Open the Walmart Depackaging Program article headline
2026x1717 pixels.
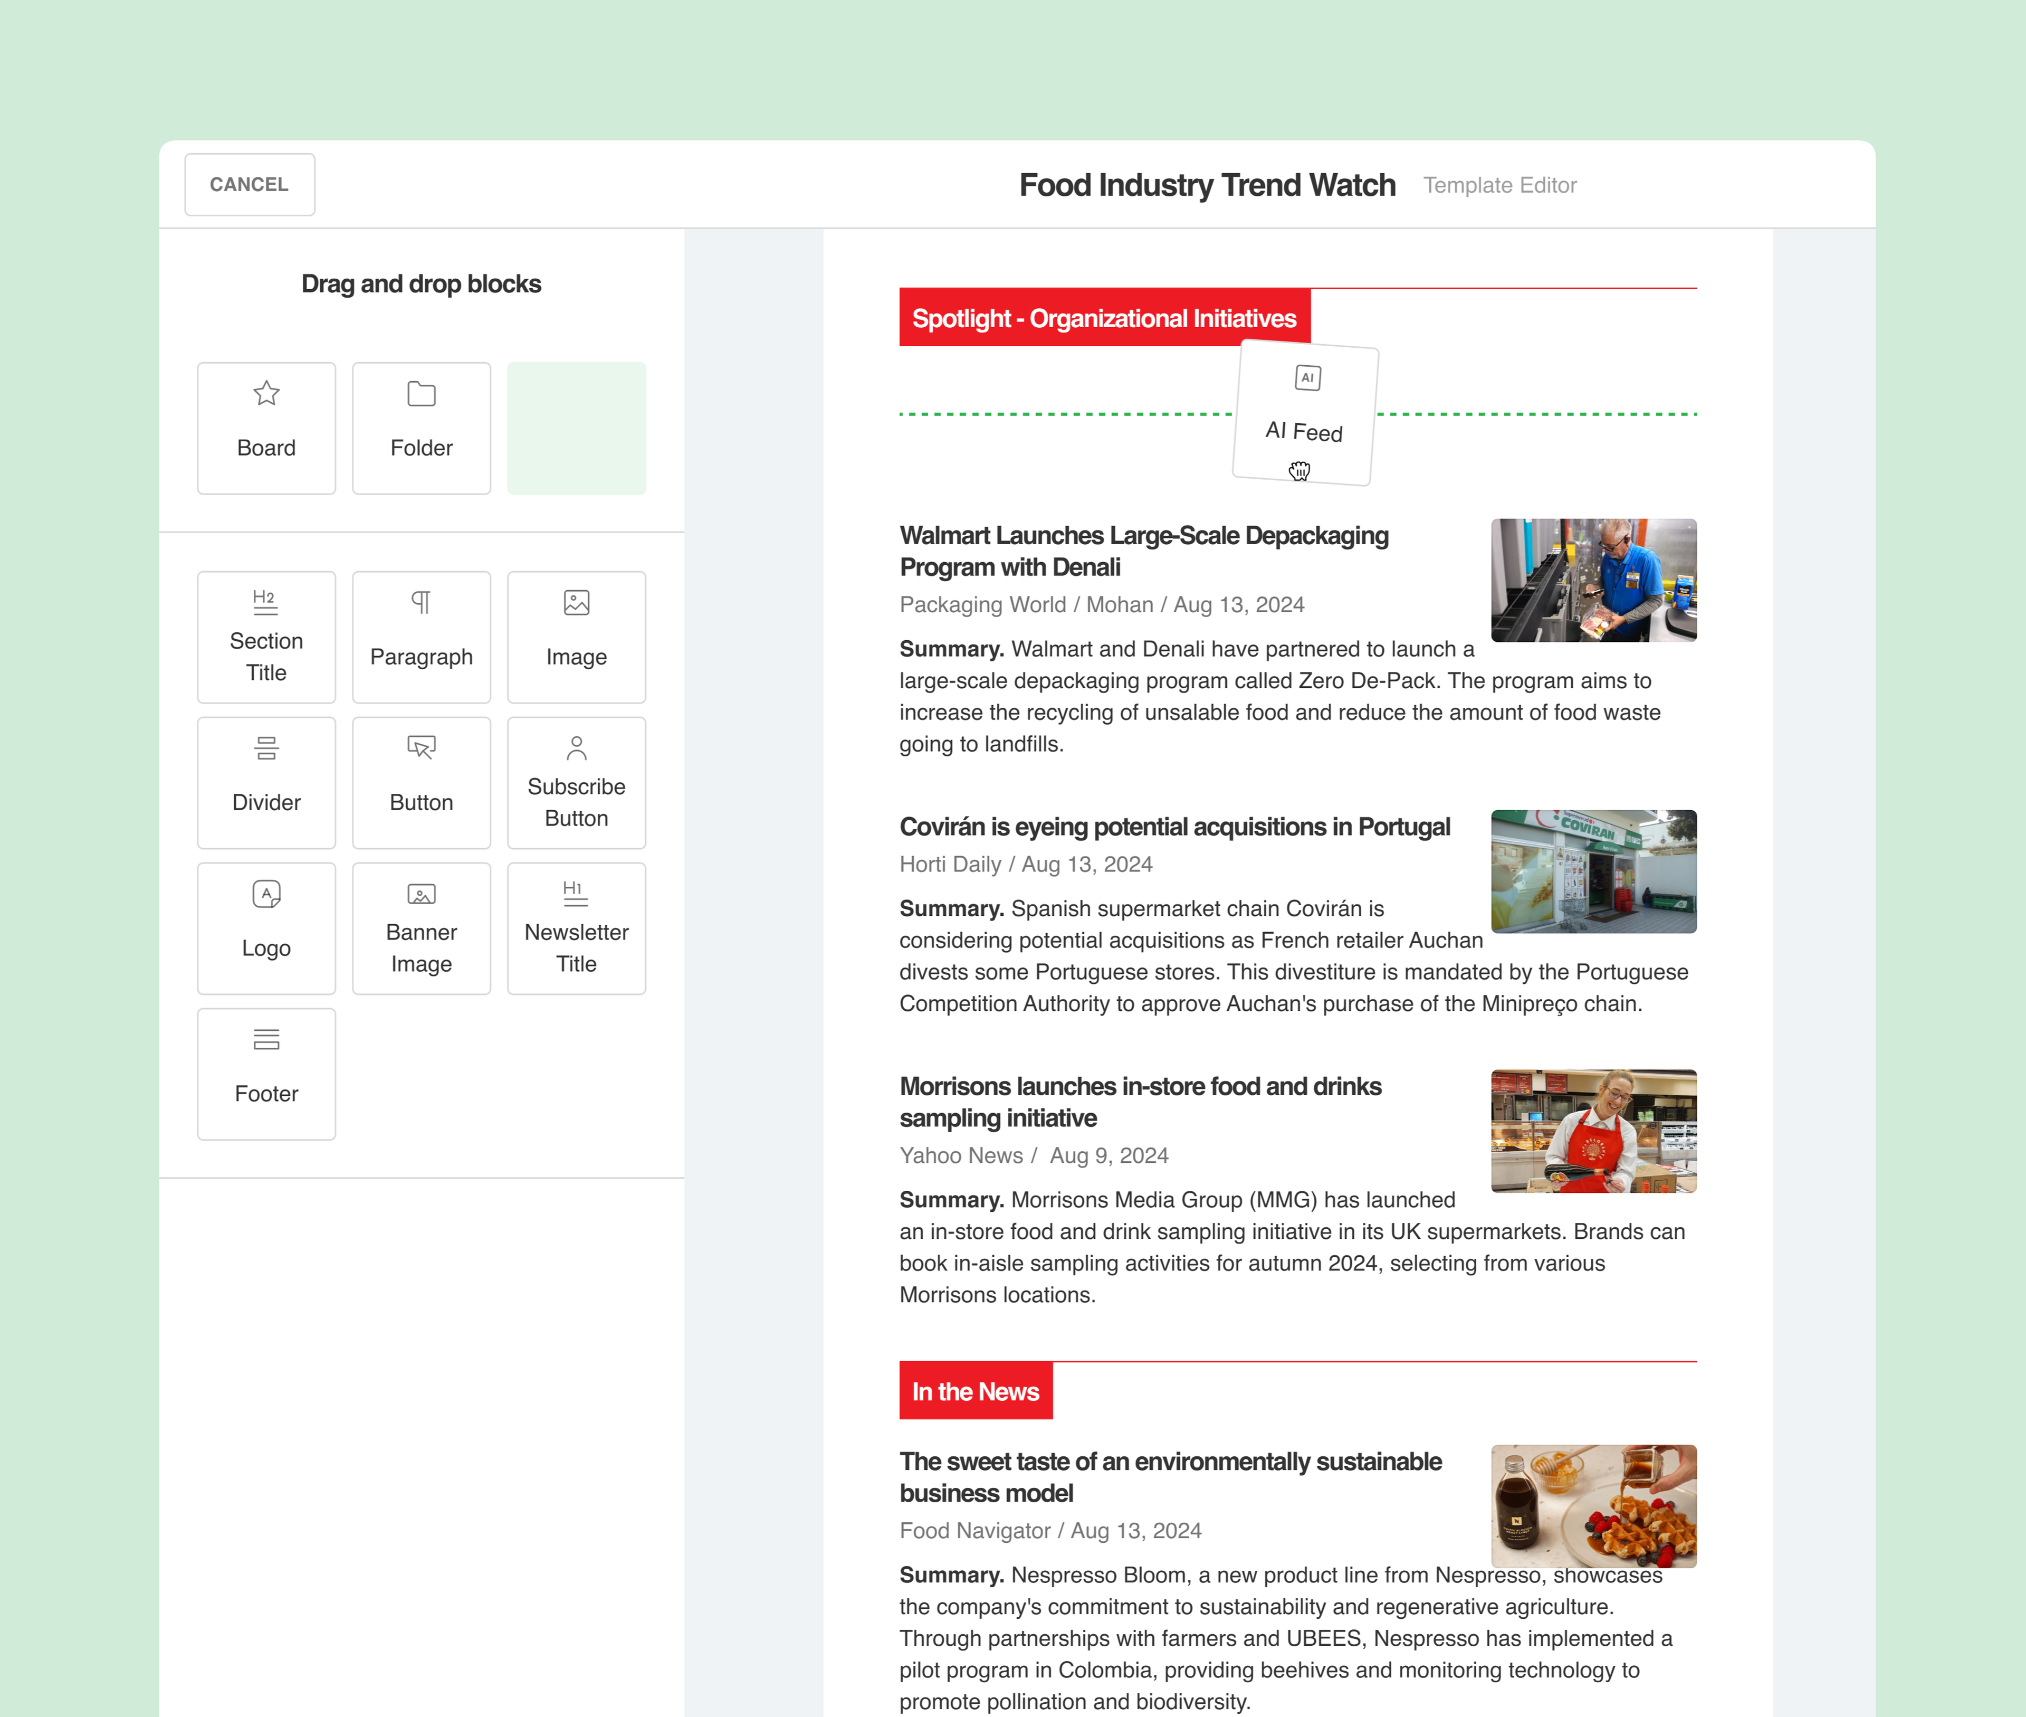pos(1143,551)
